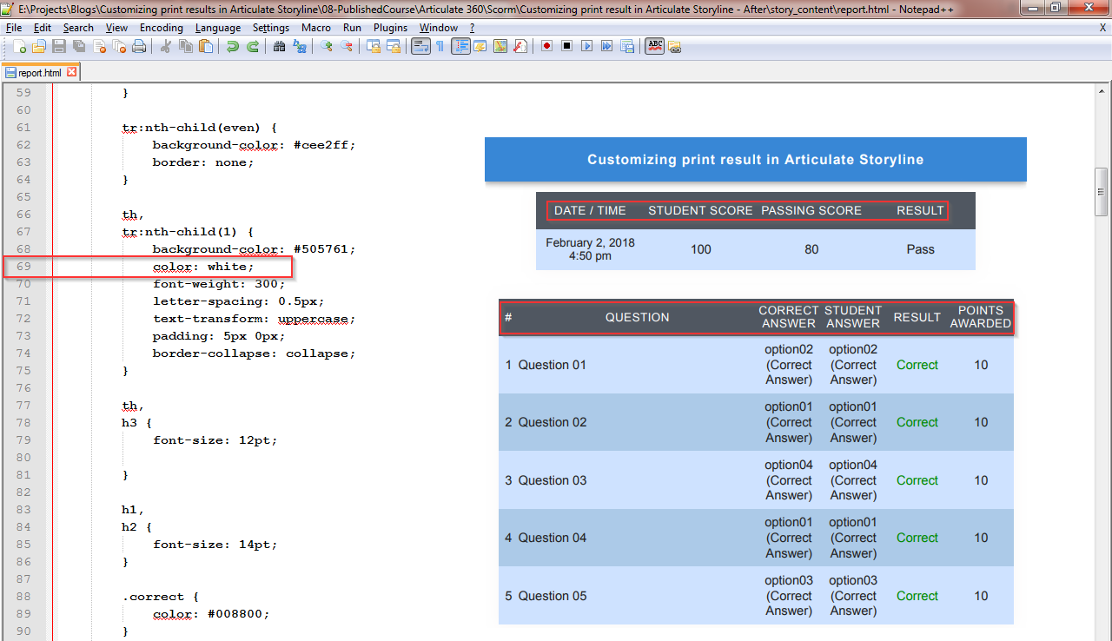
Task: Select the report.html document tab
Action: tap(39, 73)
